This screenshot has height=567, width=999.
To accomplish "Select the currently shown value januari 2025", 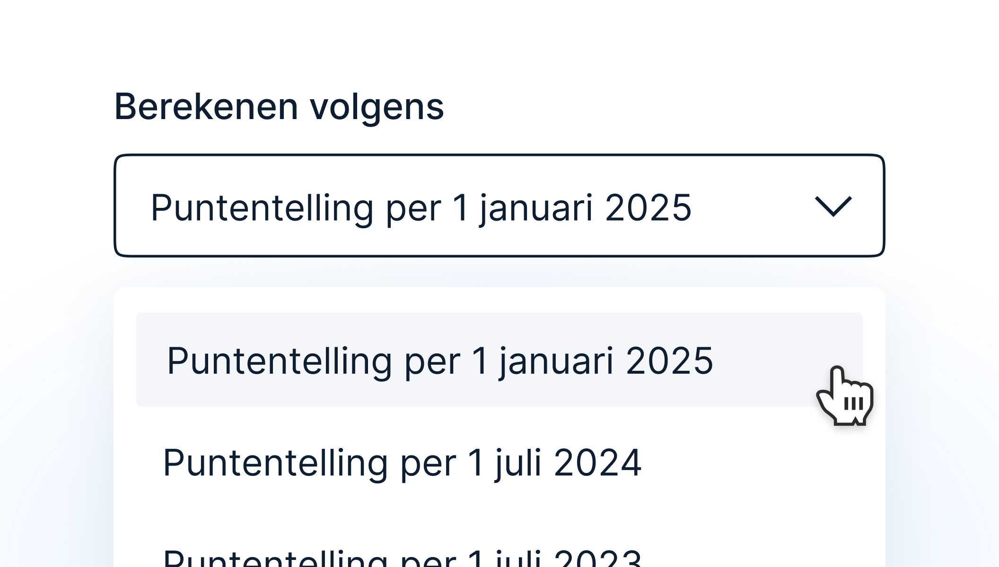I will pos(421,206).
